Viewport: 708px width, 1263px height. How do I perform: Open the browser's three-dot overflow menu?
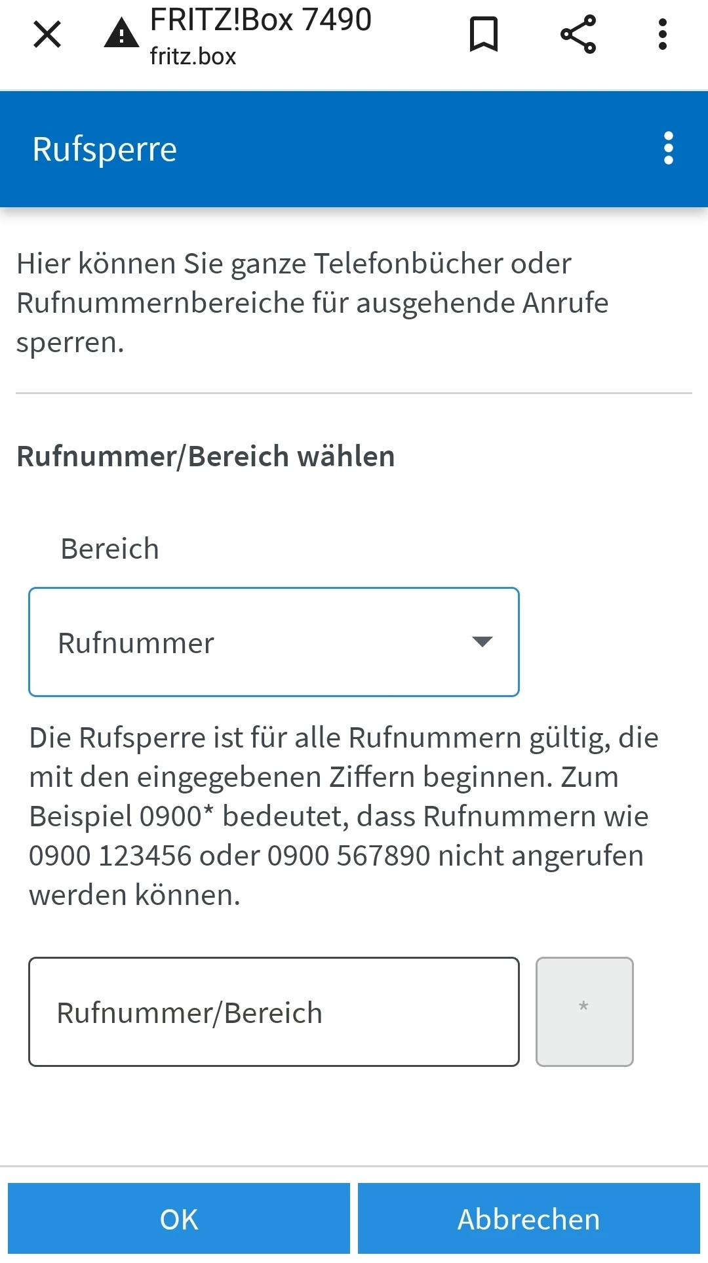coord(663,34)
